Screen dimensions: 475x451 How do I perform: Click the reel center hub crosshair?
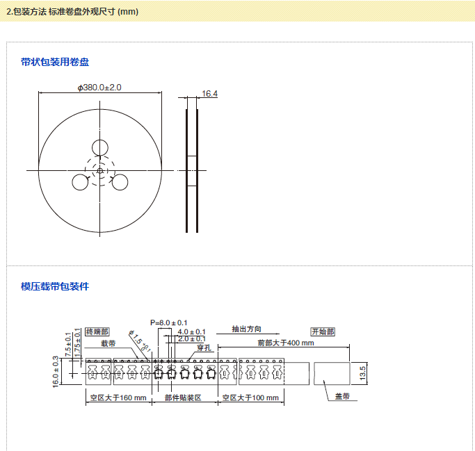(x=100, y=170)
